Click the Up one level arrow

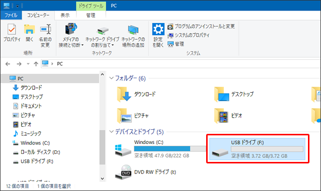click(x=36, y=64)
